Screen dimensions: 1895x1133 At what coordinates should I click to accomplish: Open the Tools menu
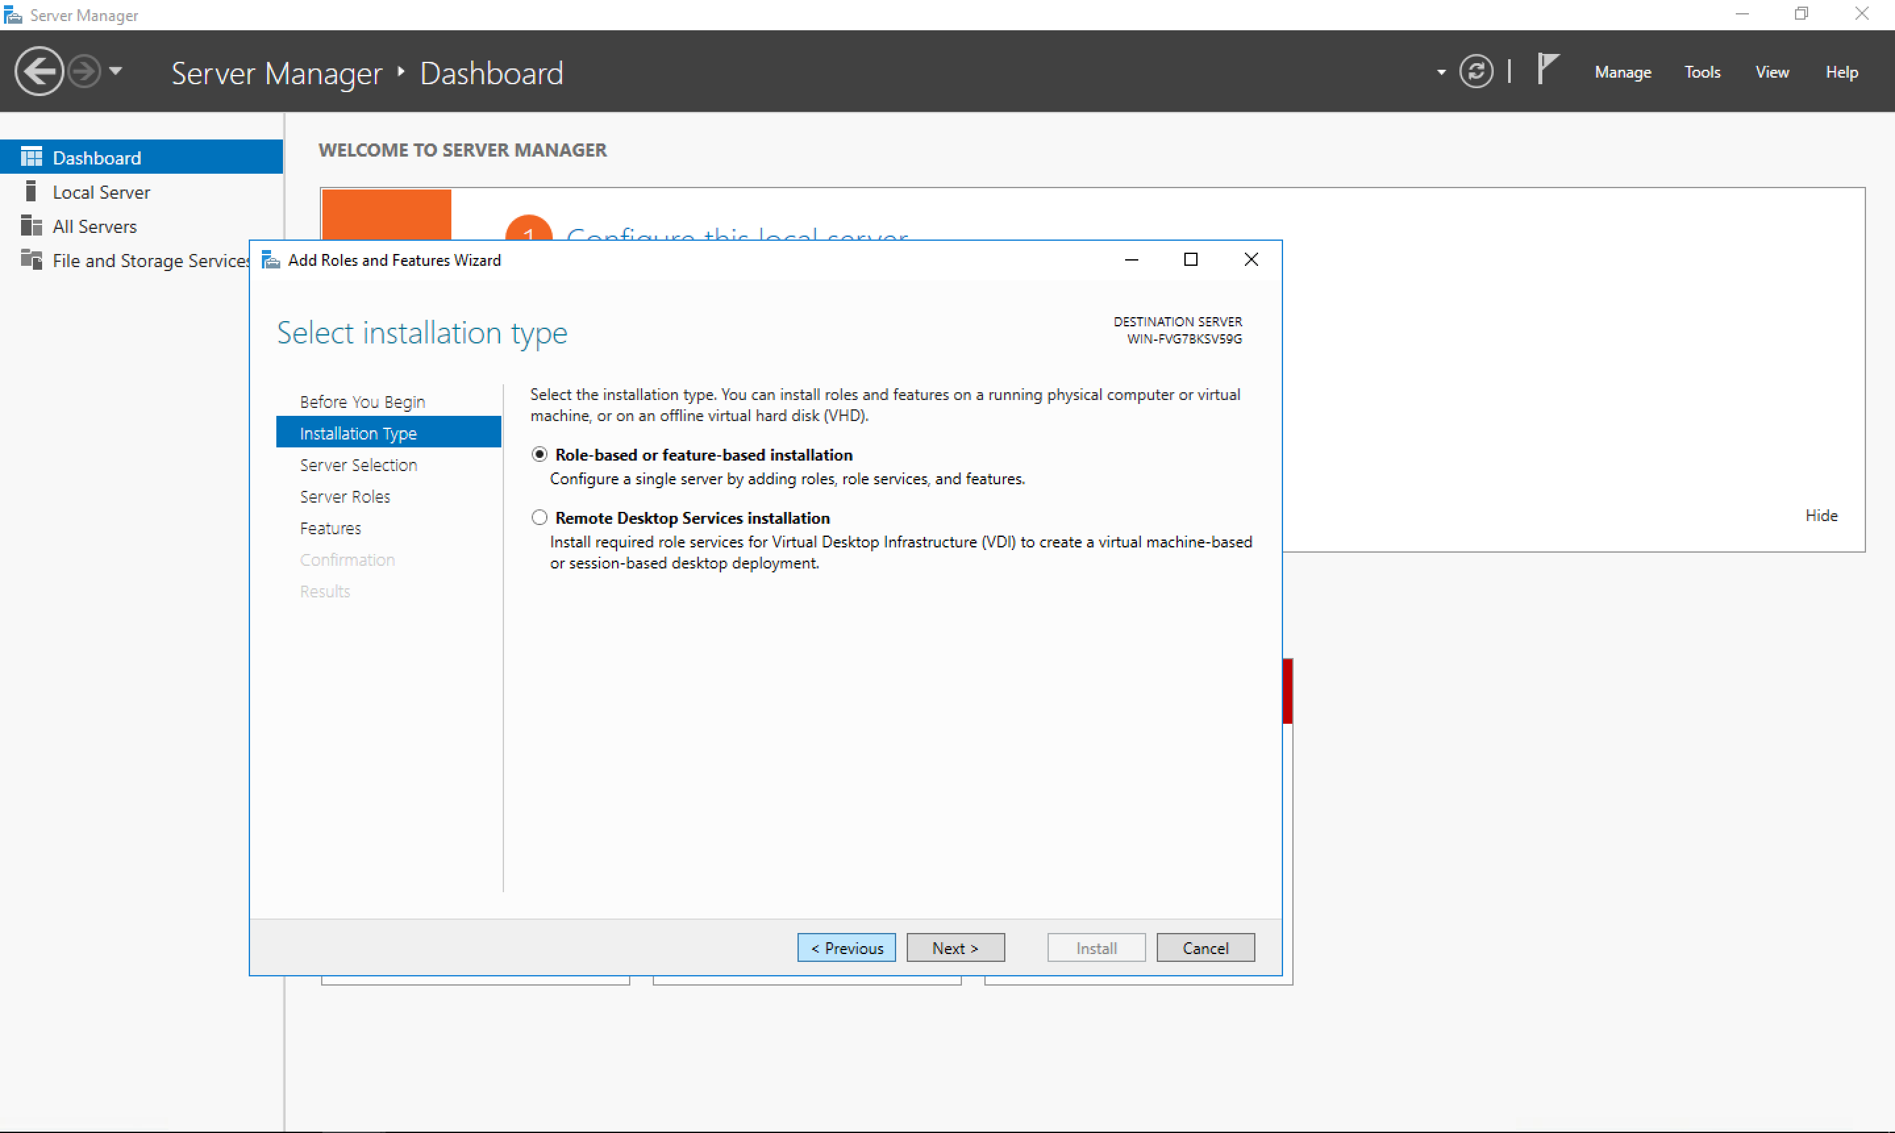pyautogui.click(x=1702, y=72)
